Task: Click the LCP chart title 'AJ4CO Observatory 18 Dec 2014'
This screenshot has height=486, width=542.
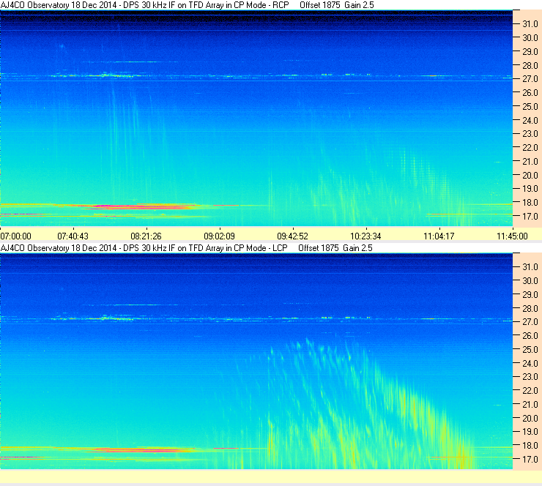Action: click(x=59, y=248)
